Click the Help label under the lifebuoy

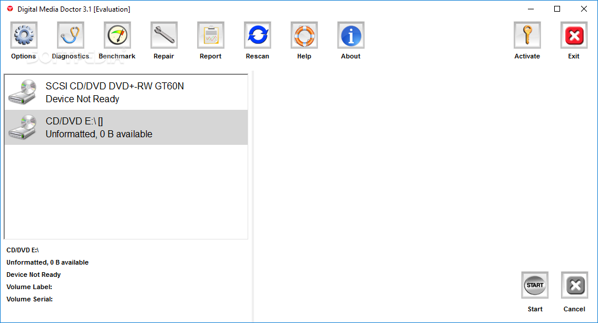304,56
